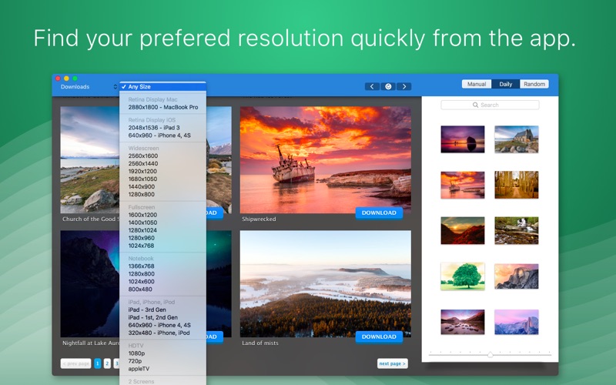Click the Land of mists caption
616x385 pixels.
[x=260, y=343]
